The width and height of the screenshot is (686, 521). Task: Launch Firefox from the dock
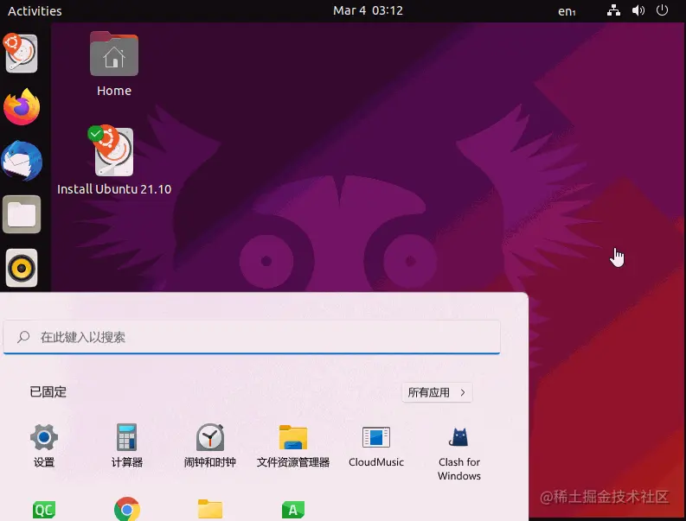pos(22,107)
